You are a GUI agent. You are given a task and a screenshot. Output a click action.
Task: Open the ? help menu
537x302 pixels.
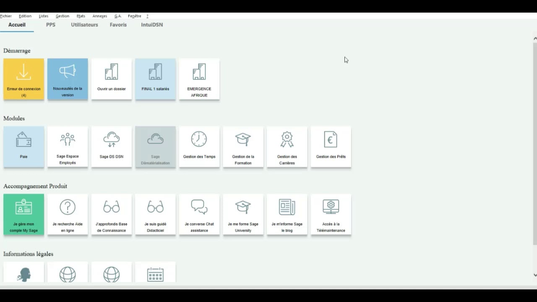pos(147,16)
